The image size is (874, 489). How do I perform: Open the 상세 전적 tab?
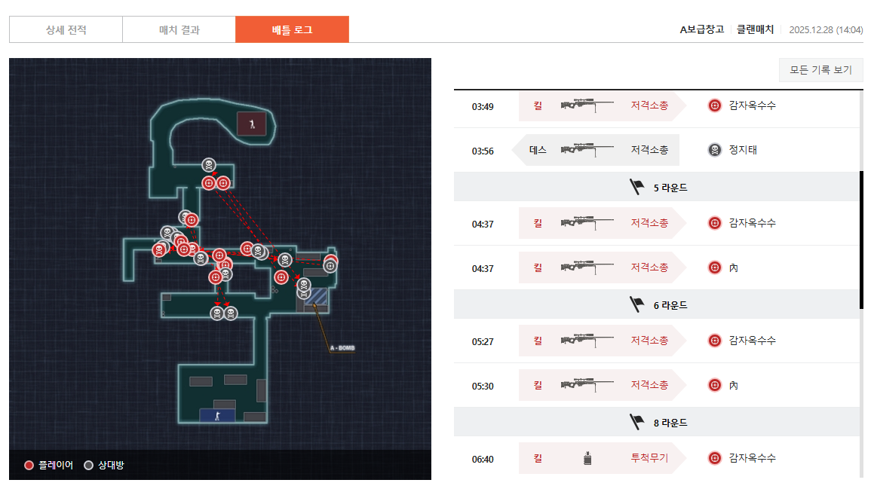pos(66,30)
